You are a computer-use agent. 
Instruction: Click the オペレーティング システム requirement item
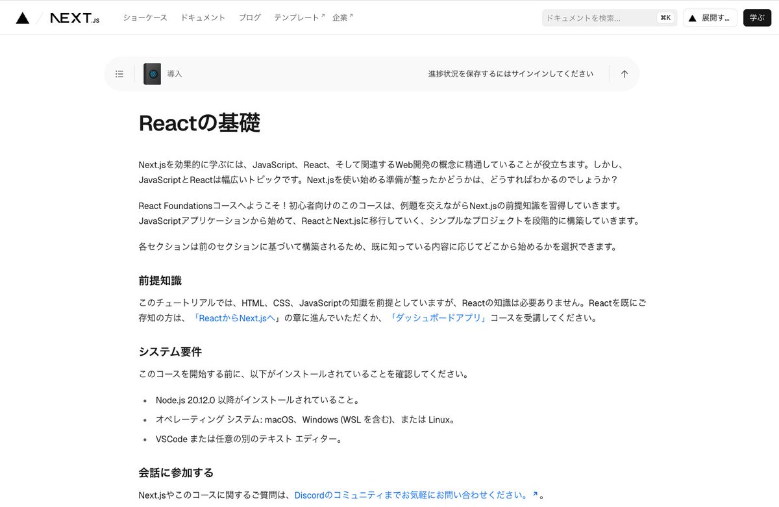click(305, 419)
